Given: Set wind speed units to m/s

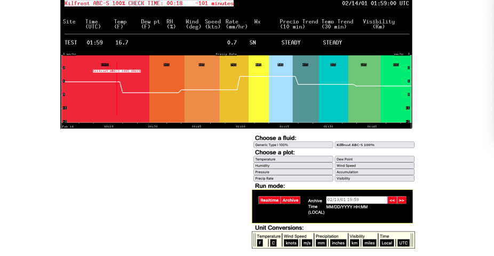Looking at the screenshot, I should pyautogui.click(x=307, y=243).
